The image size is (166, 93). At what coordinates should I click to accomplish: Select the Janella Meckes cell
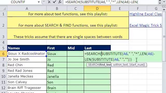click(27, 76)
